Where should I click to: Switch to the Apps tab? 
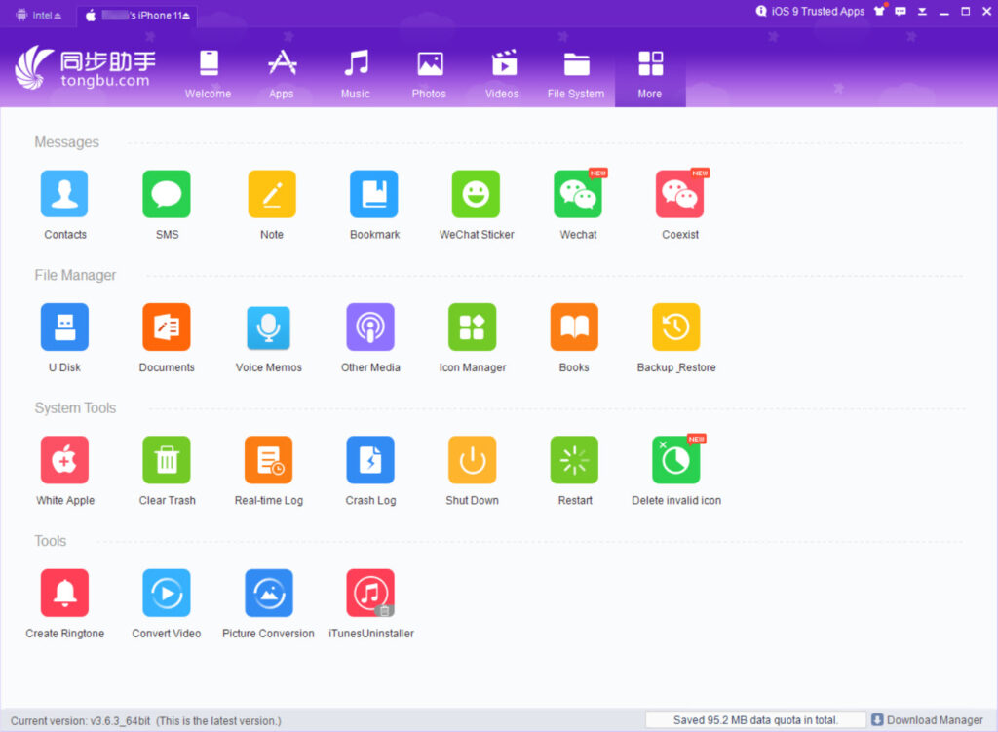(282, 75)
